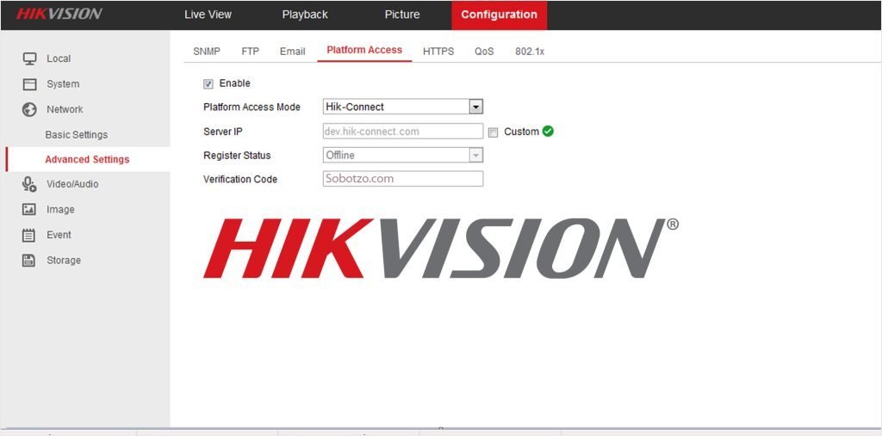
Task: Open the FTP settings tab
Action: tap(251, 51)
